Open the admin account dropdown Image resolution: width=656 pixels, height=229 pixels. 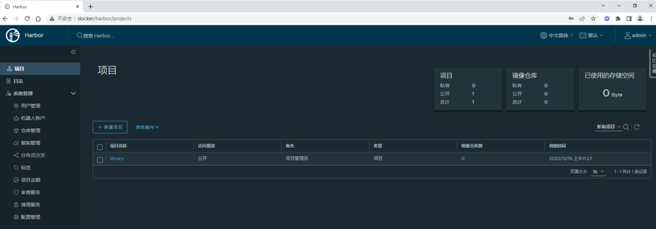pyautogui.click(x=638, y=35)
